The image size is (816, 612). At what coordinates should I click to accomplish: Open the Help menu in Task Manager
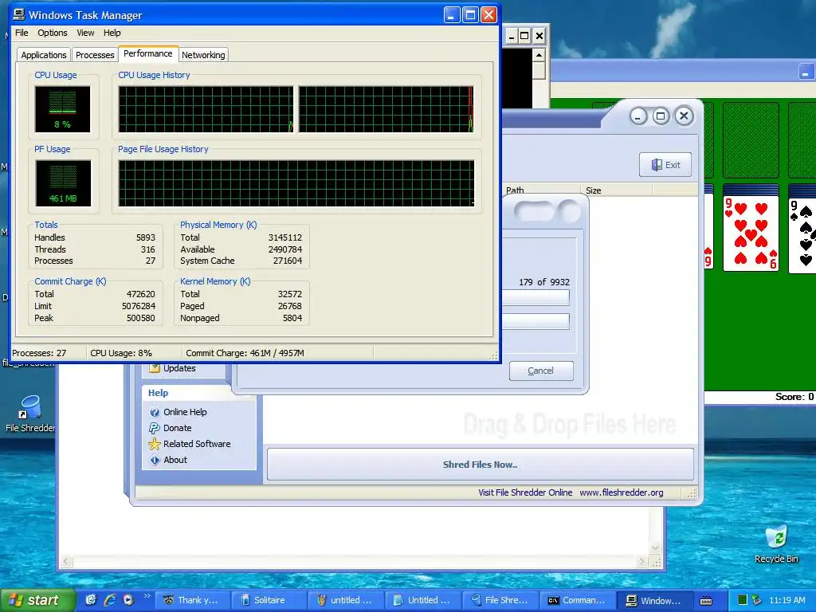coord(112,33)
